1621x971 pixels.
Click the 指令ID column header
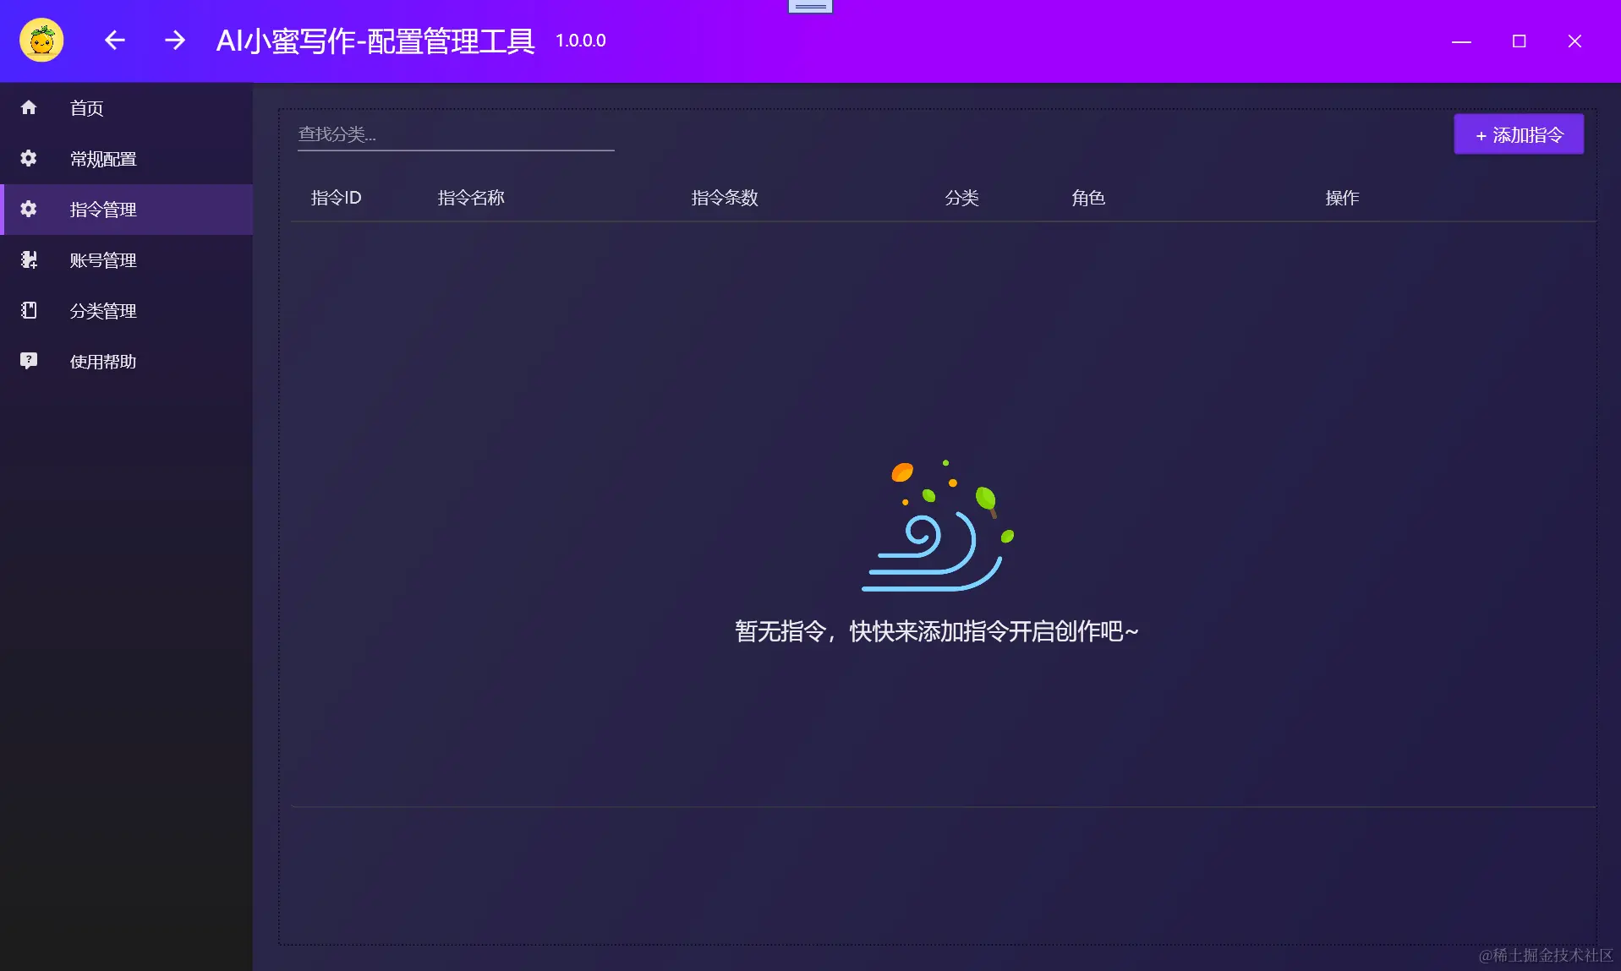(x=336, y=198)
